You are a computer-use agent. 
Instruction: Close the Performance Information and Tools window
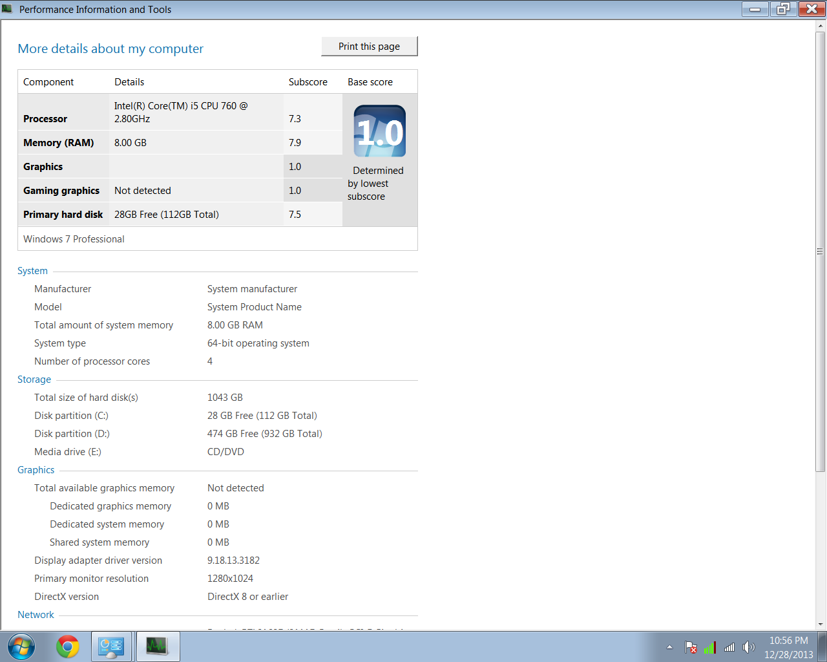coord(811,9)
